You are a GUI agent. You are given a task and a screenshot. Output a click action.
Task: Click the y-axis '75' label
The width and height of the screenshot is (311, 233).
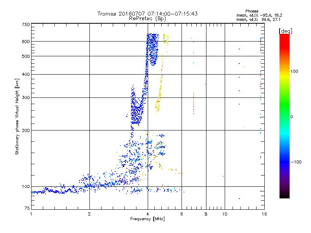click(x=27, y=208)
